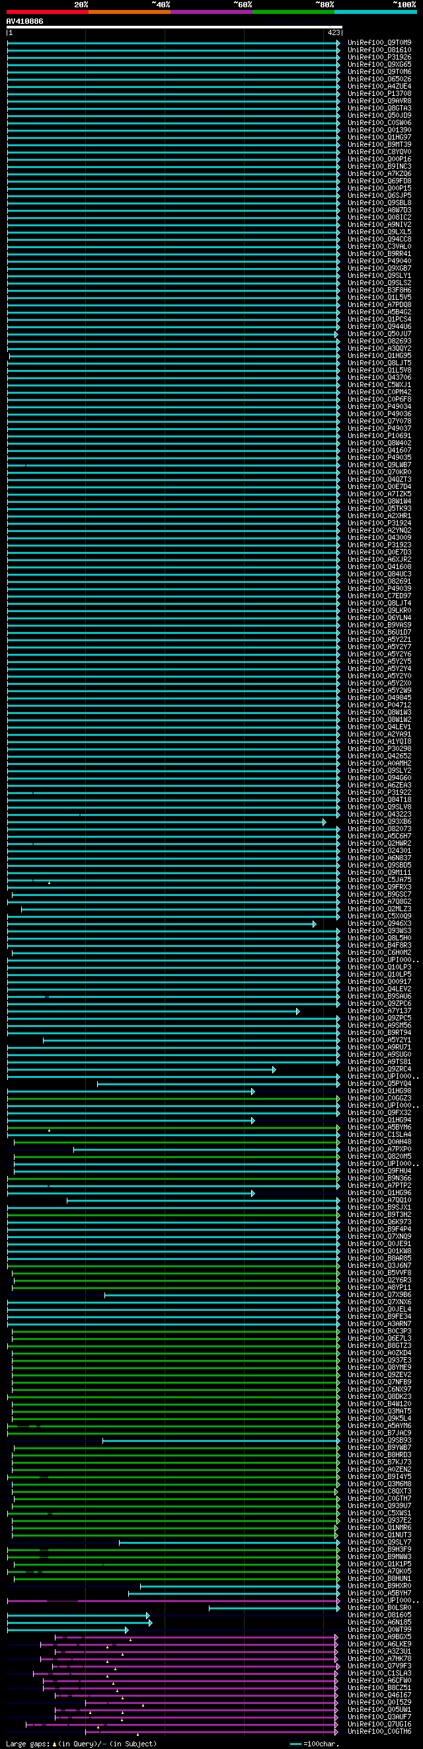Click hit label UniRef100_A6N185
This screenshot has width=423, height=1749.
pos(379,1623)
